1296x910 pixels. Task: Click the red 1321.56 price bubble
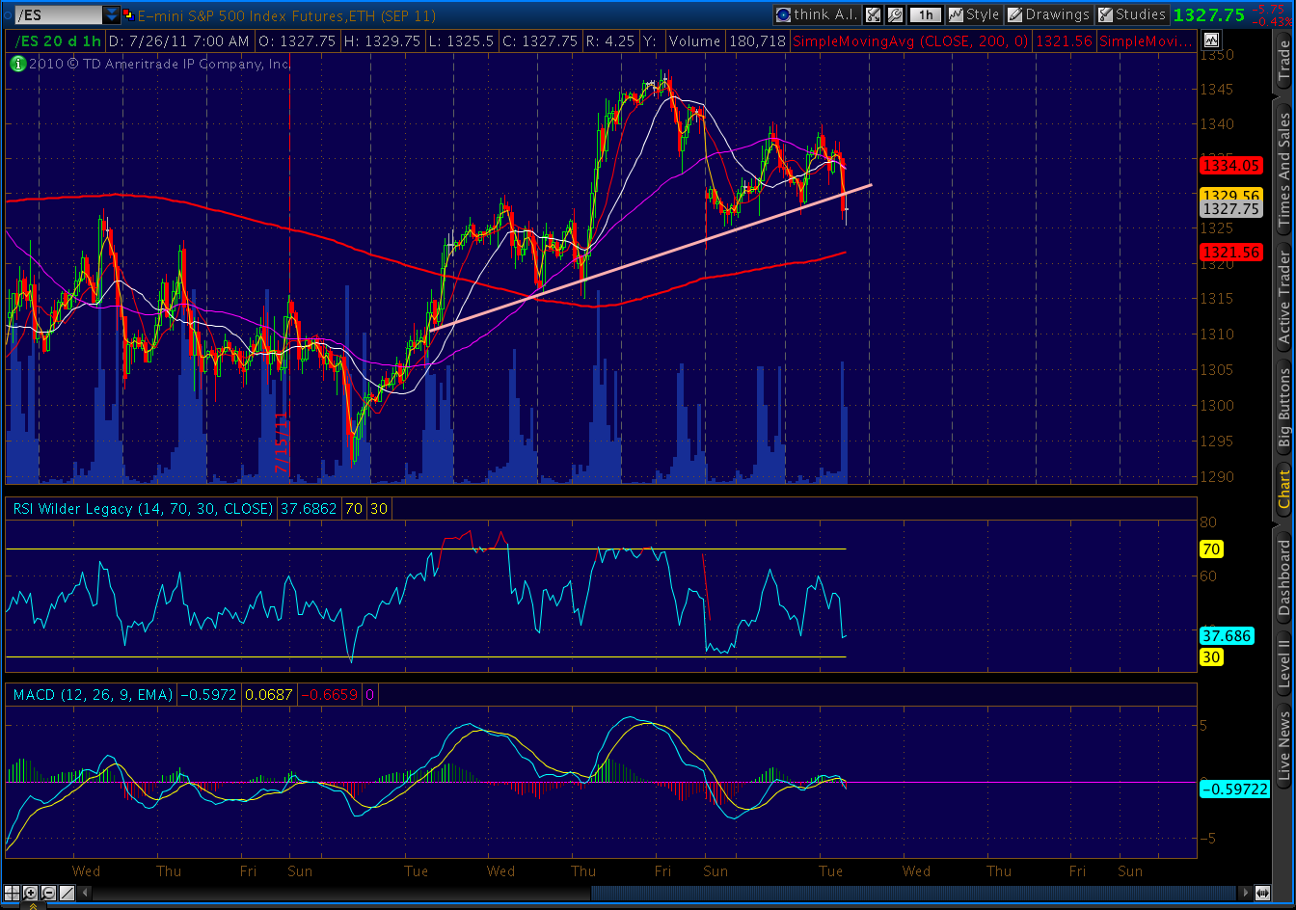point(1231,252)
